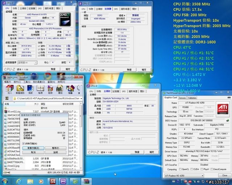Click the 刪除 (Delete) icon in WinRAR toolbar
This screenshot has height=185, width=232.
click(50, 89)
